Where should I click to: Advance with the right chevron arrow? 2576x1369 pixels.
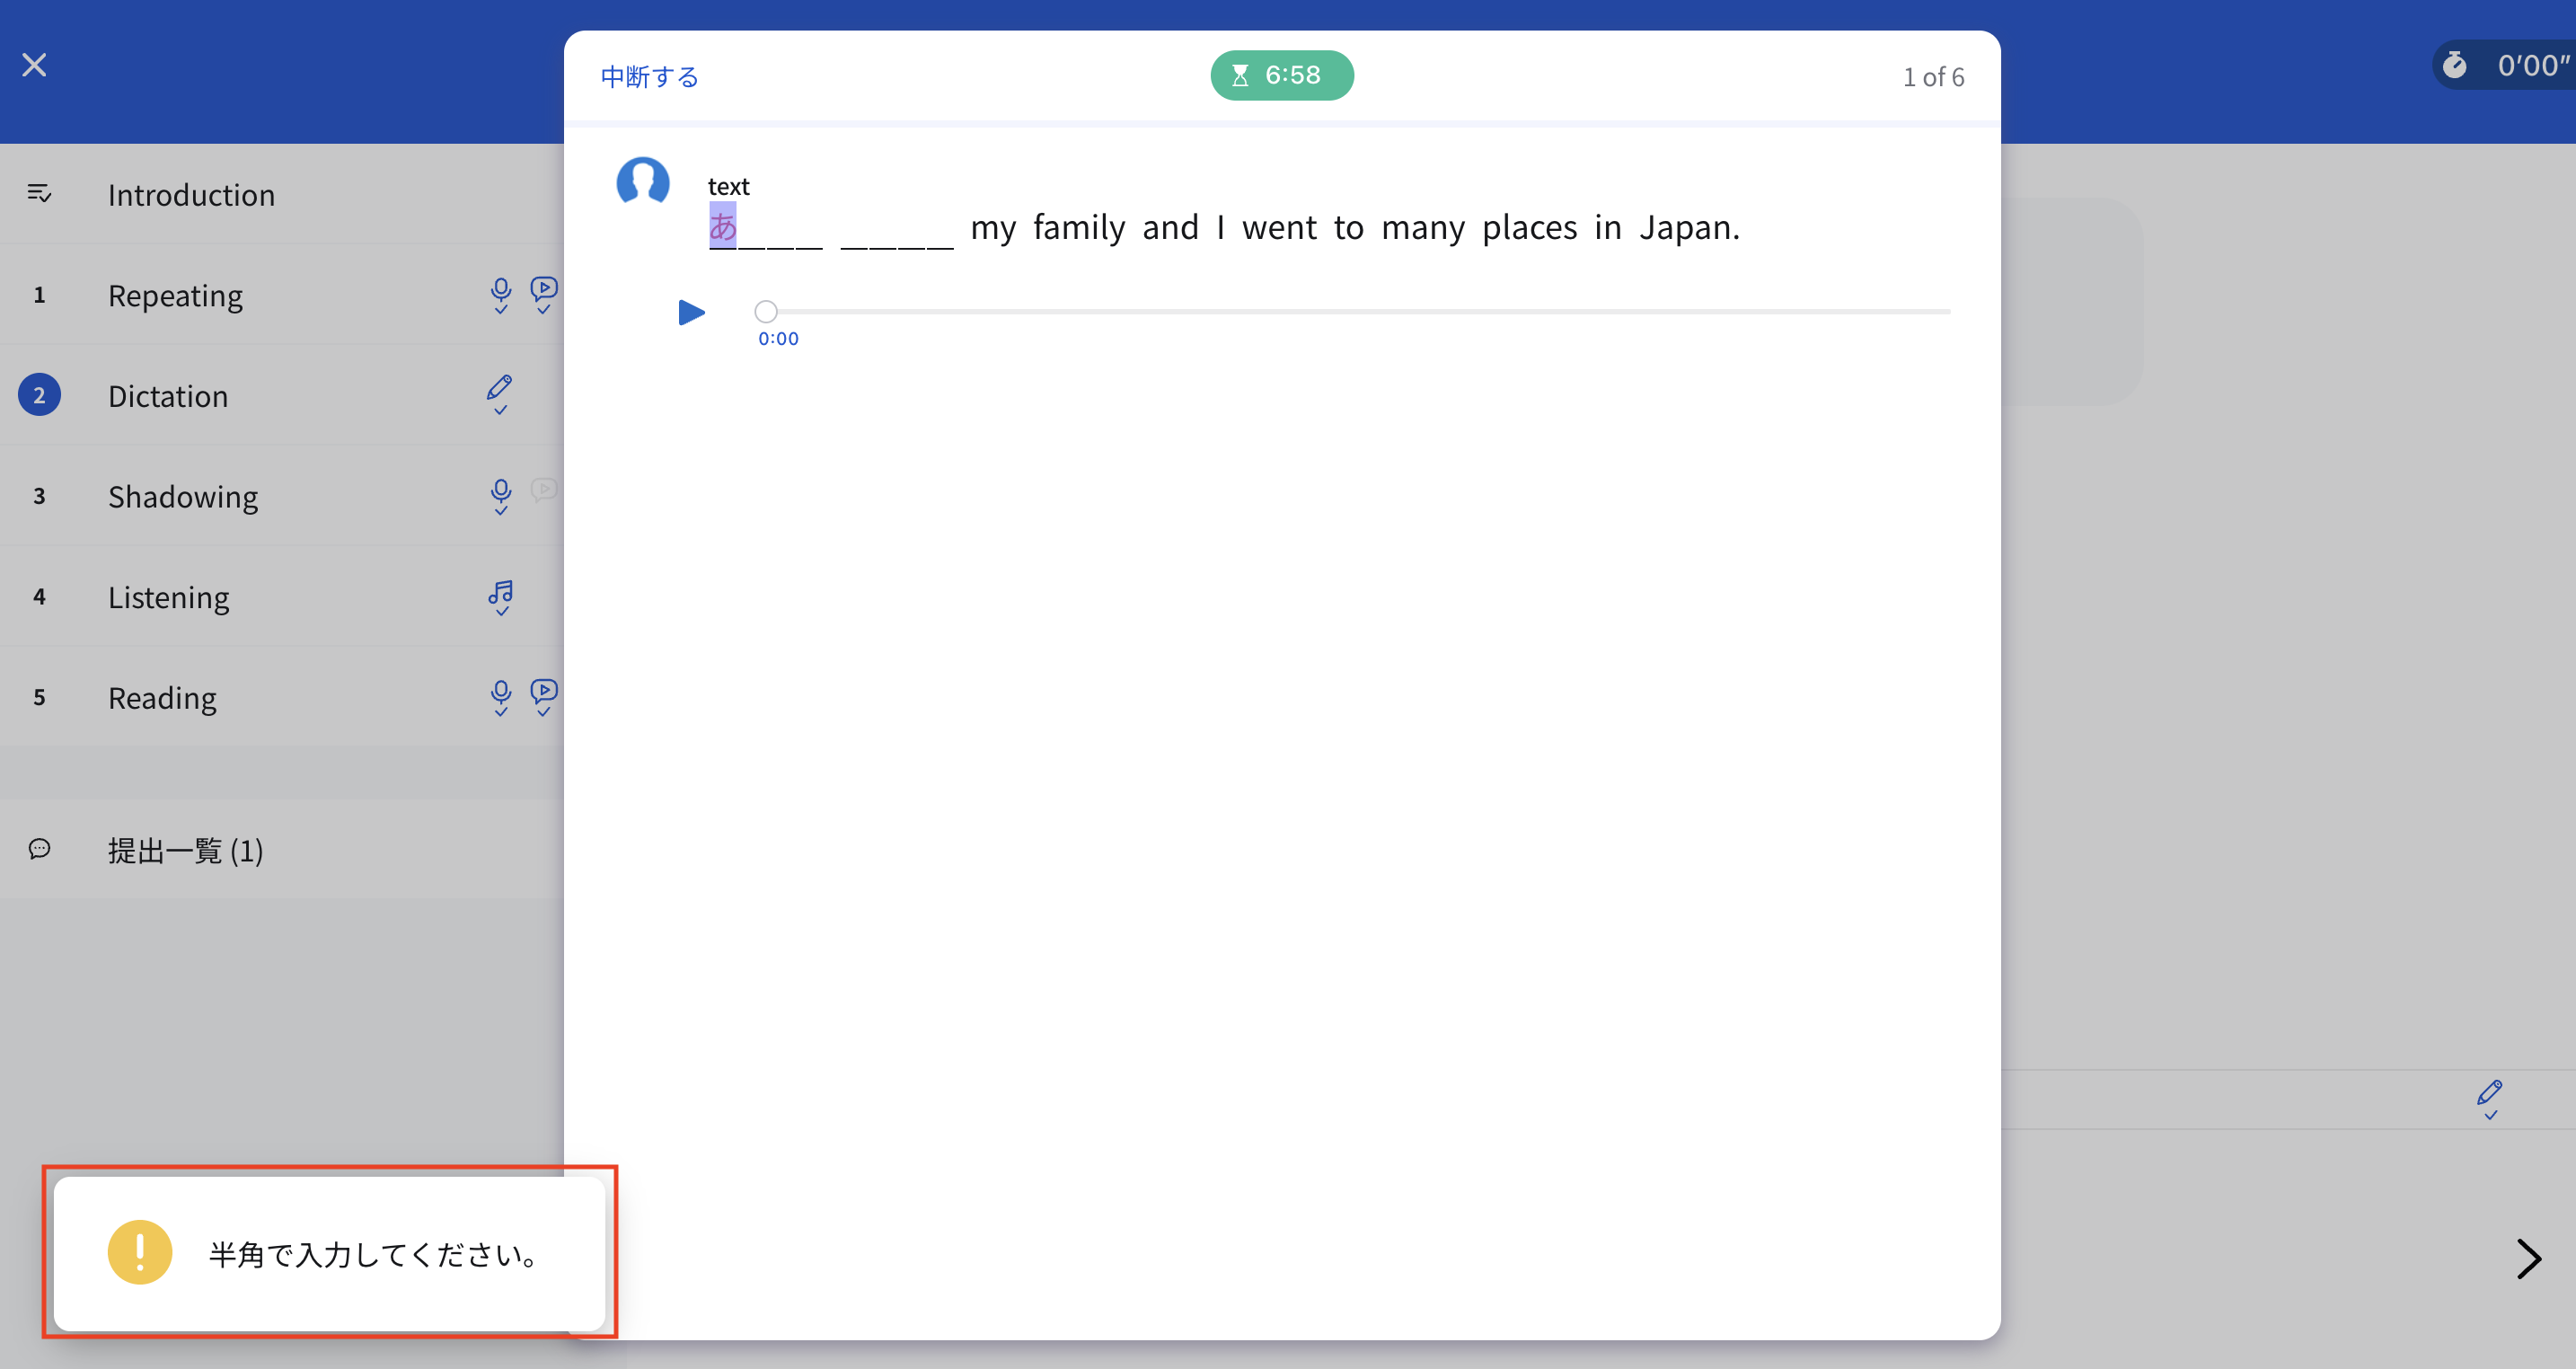point(2528,1259)
